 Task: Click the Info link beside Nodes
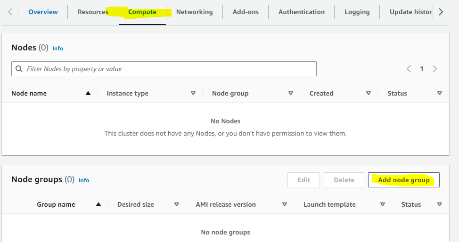[57, 48]
